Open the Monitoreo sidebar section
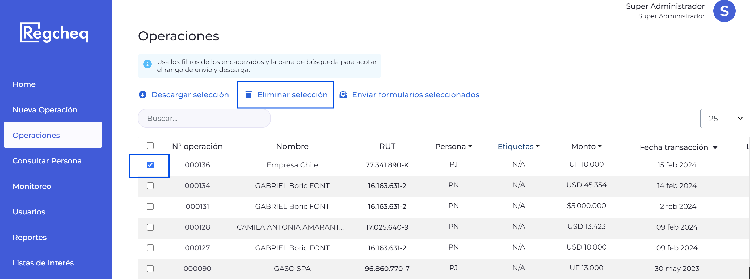The image size is (750, 279). [x=32, y=186]
